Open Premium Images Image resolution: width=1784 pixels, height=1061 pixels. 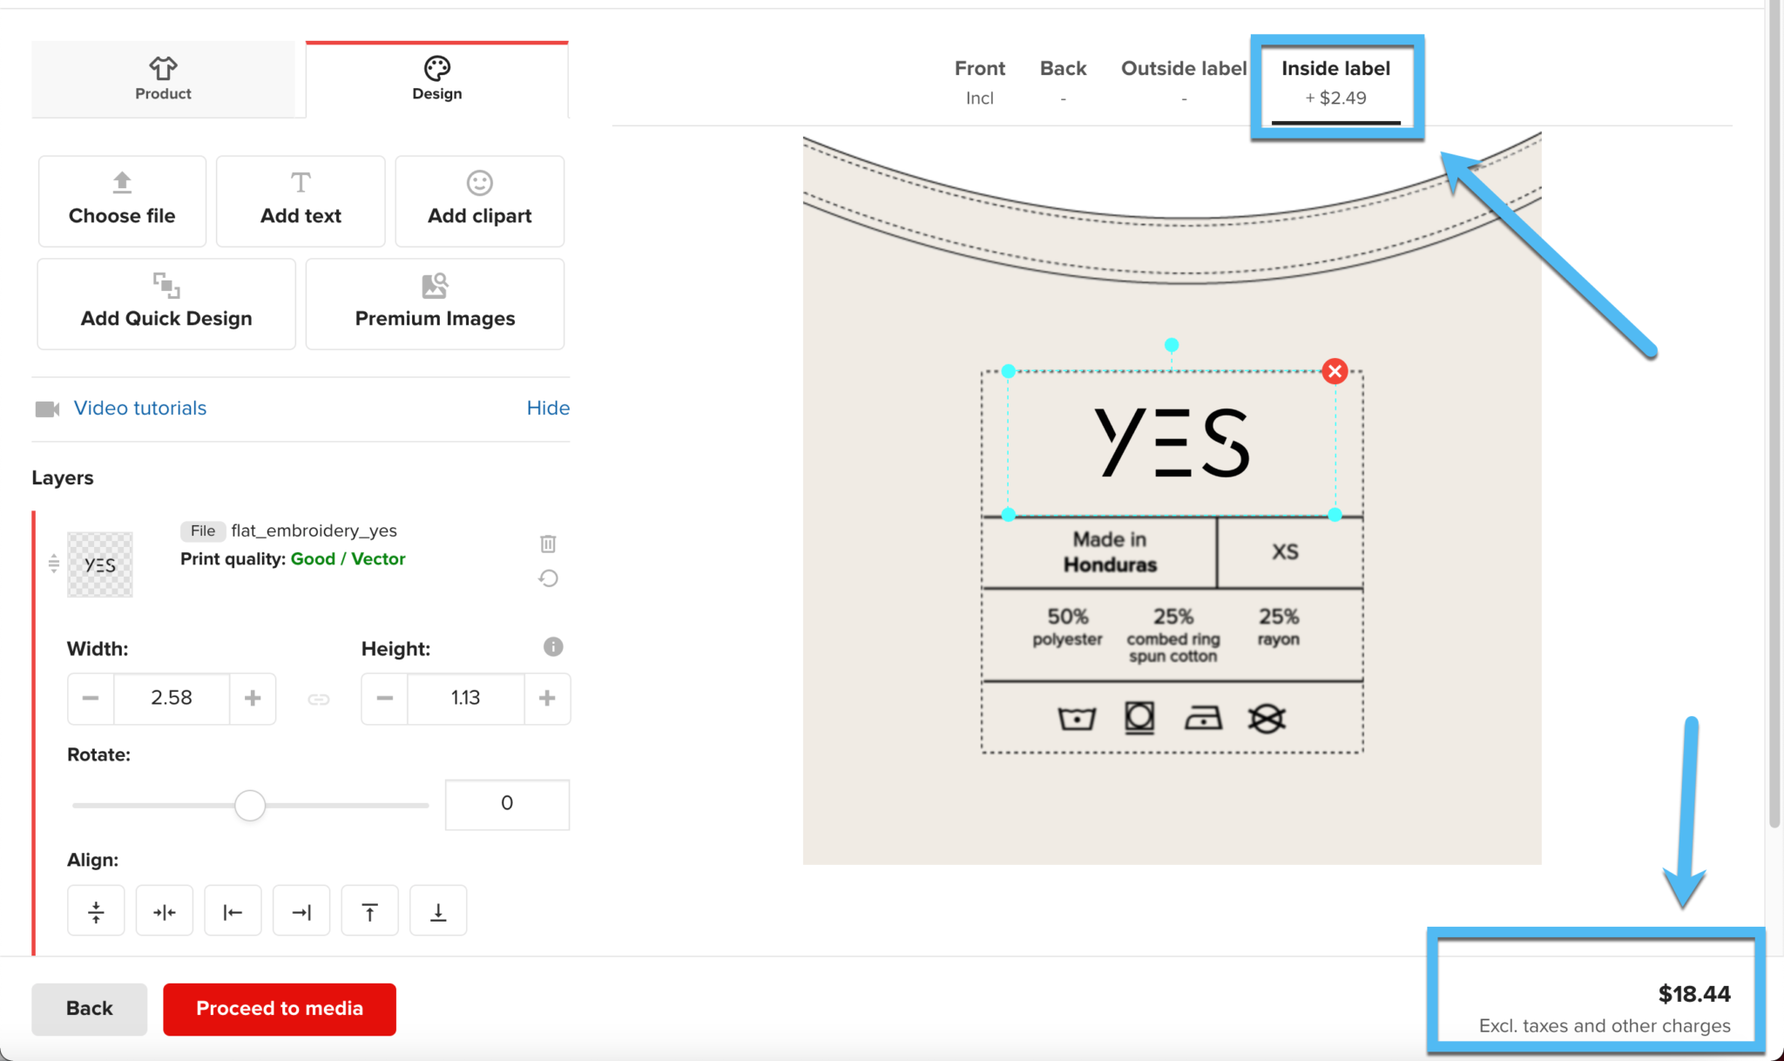pyautogui.click(x=435, y=302)
